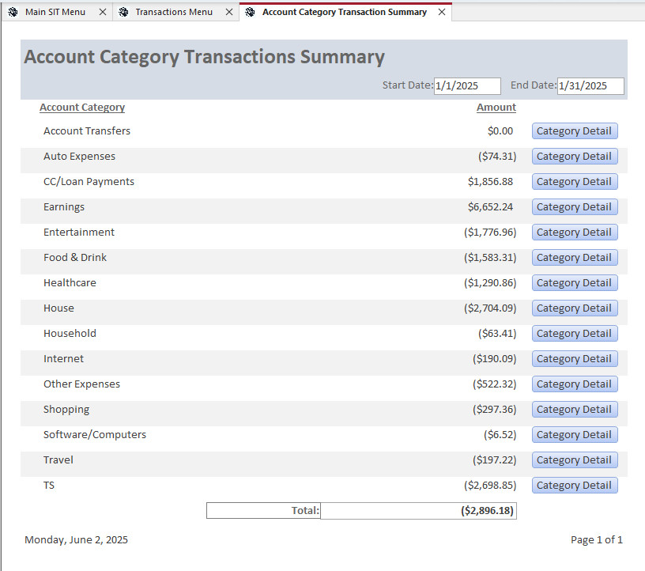Click the form icon on Main SIT Menu tab
This screenshot has width=645, height=571.
tap(13, 12)
